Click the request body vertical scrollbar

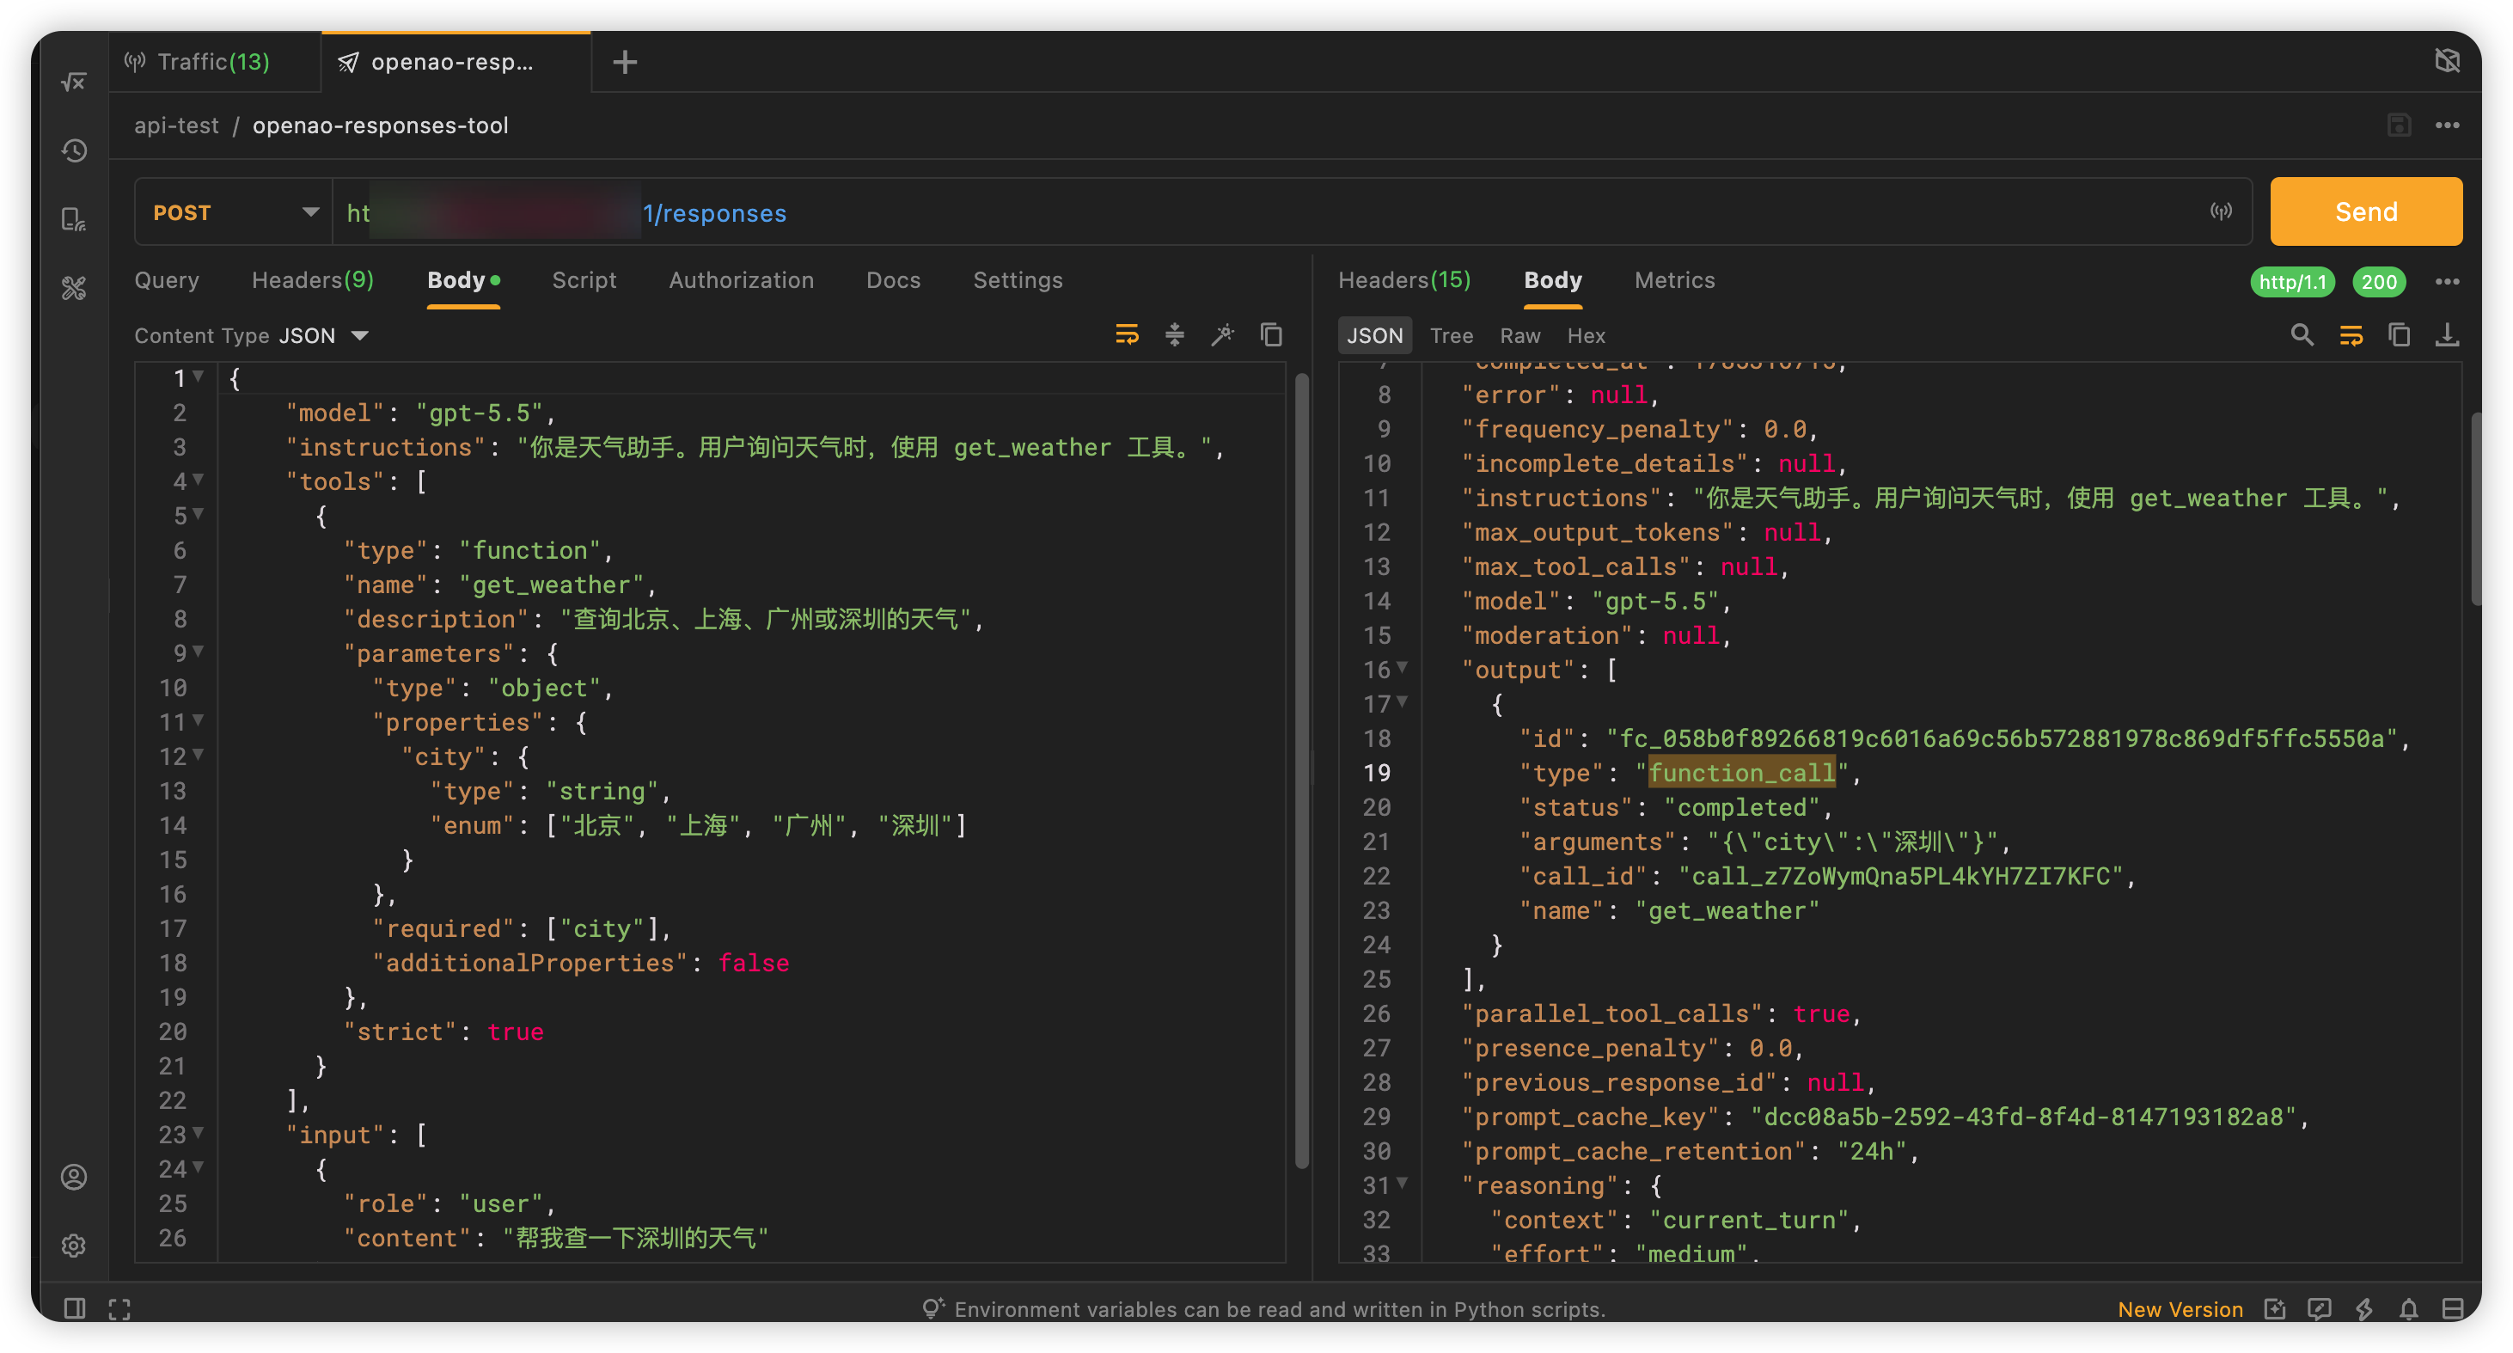point(1300,771)
